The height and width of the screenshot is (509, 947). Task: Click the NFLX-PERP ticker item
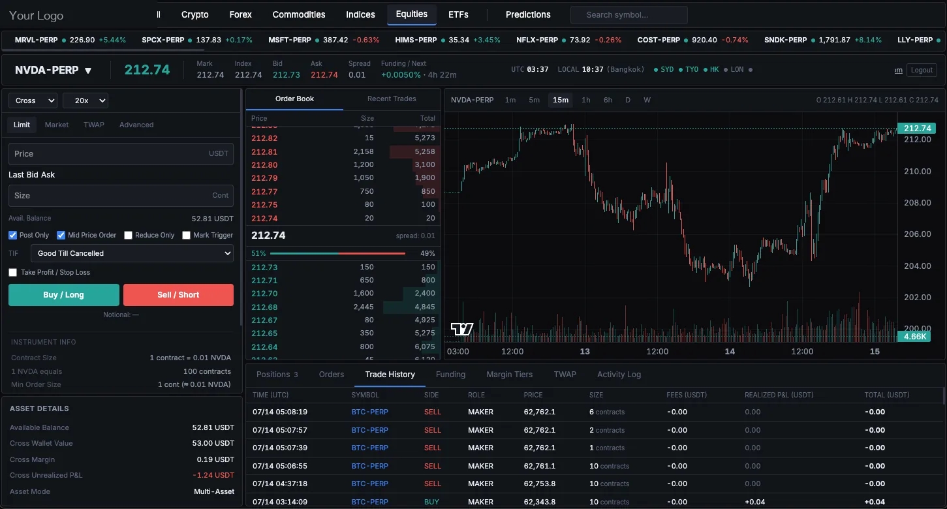(x=569, y=40)
